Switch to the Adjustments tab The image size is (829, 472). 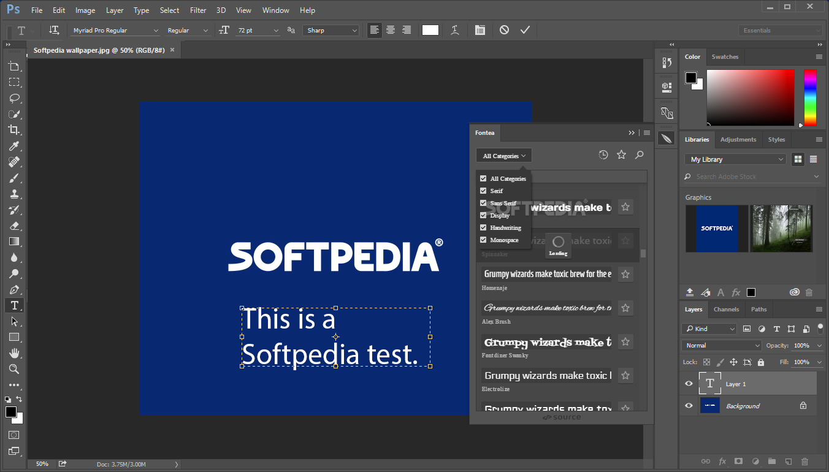click(738, 140)
